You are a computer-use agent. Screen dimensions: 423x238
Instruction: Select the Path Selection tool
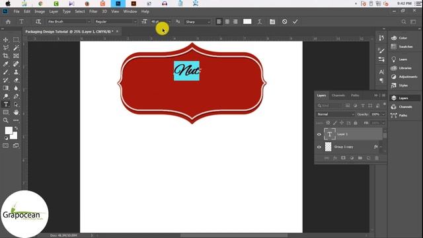(16, 104)
